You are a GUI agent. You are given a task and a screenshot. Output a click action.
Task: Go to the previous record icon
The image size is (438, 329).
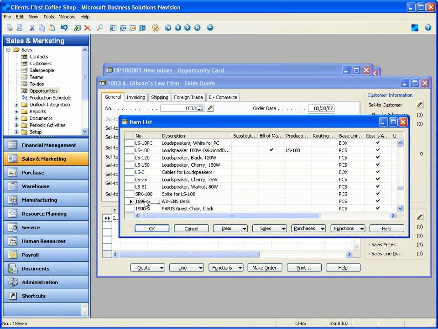click(x=177, y=28)
